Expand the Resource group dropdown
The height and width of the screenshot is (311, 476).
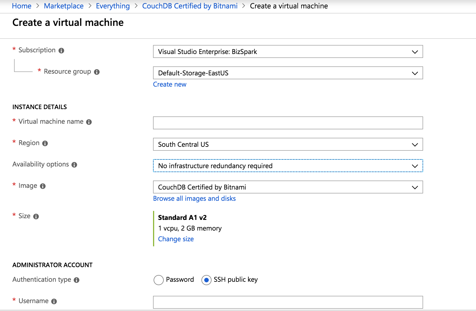(x=288, y=73)
